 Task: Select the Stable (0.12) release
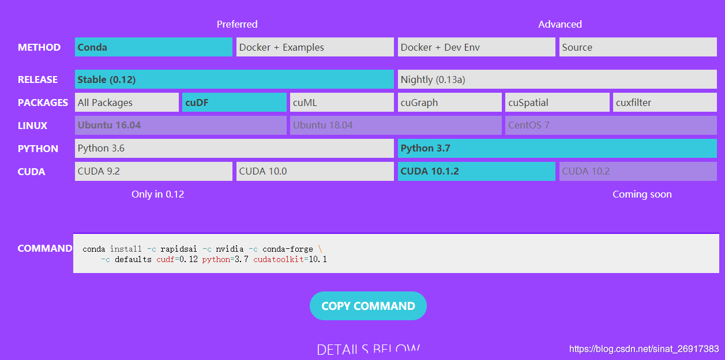[x=234, y=79]
